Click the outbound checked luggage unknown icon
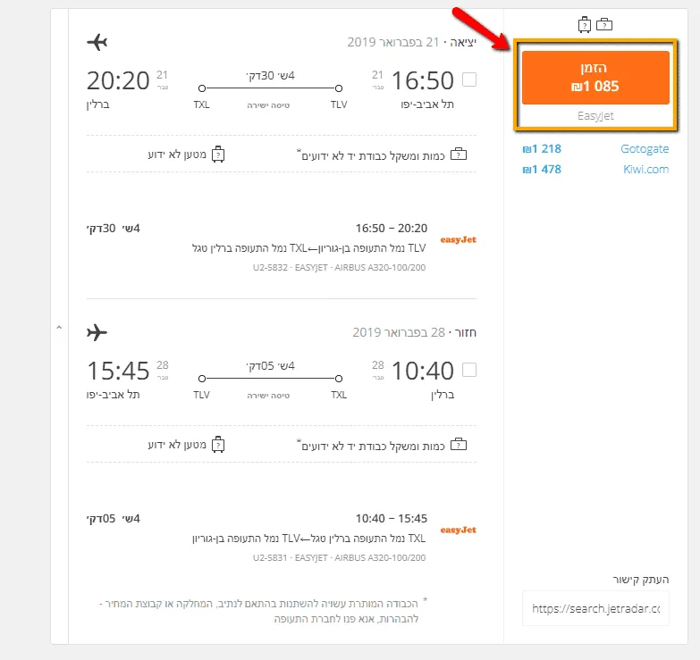Screen dimensions: 700x660 (x=217, y=155)
